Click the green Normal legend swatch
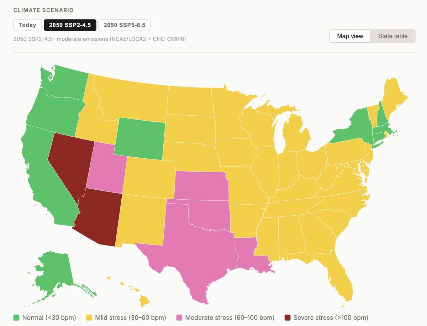Screen dimensions: 427x326 click(x=16, y=317)
